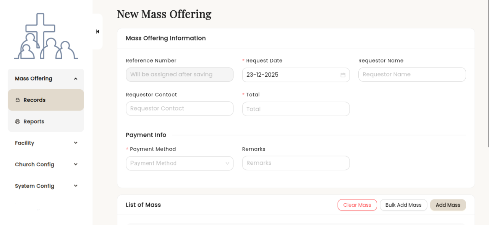
Task: Click the Requestor Name input field
Action: pos(412,75)
